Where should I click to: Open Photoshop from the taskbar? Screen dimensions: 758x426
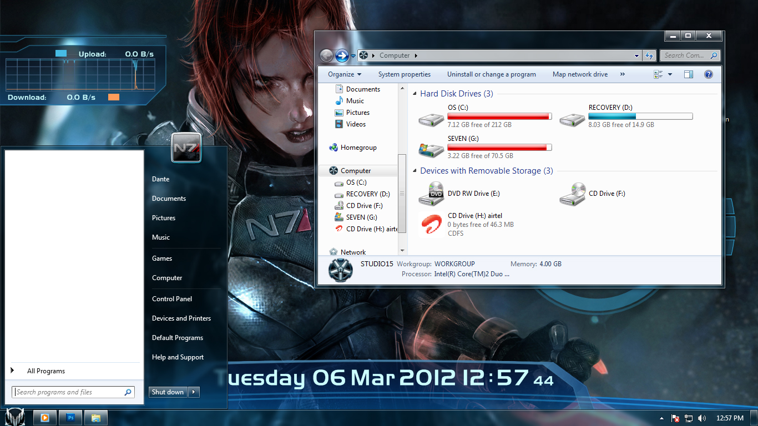(x=70, y=418)
